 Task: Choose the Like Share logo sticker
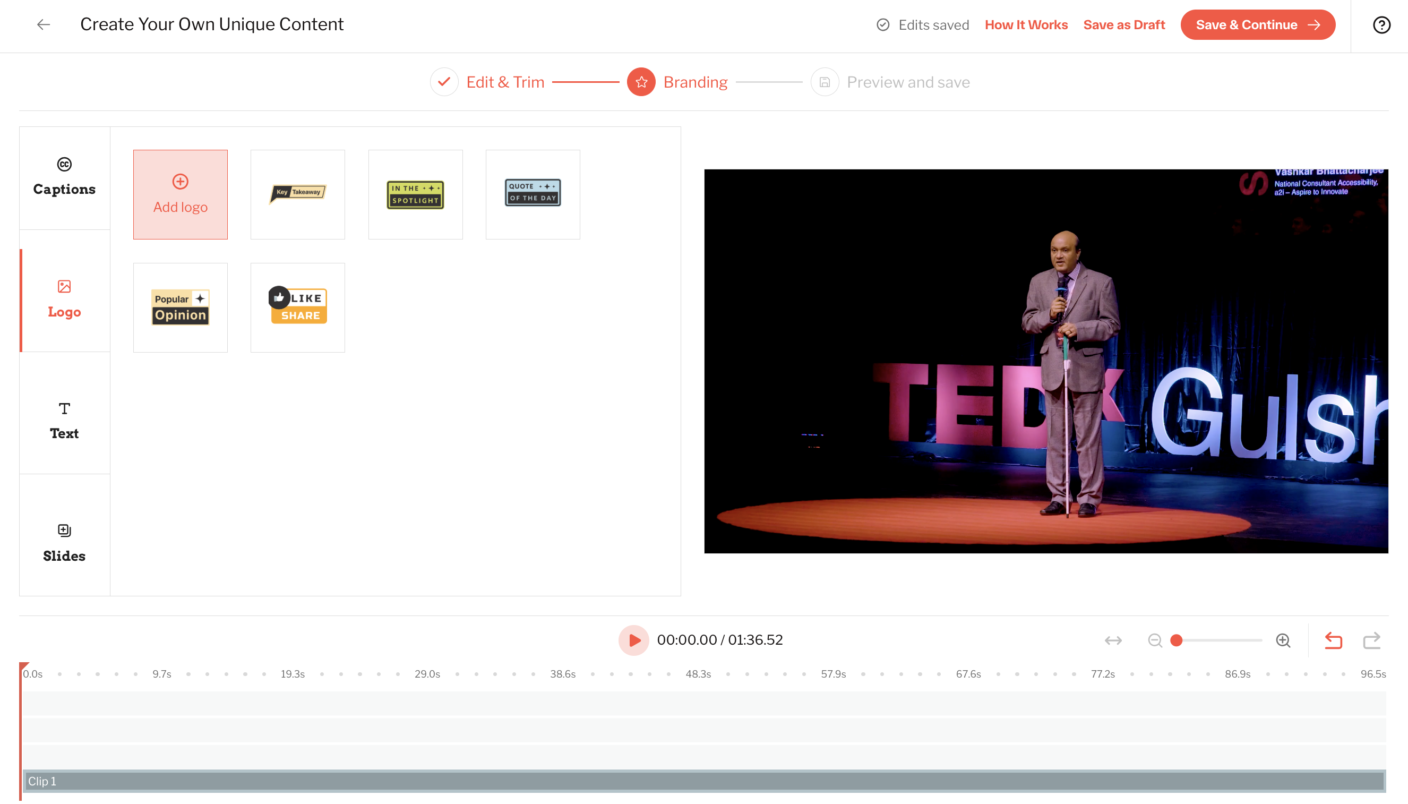[x=298, y=307]
